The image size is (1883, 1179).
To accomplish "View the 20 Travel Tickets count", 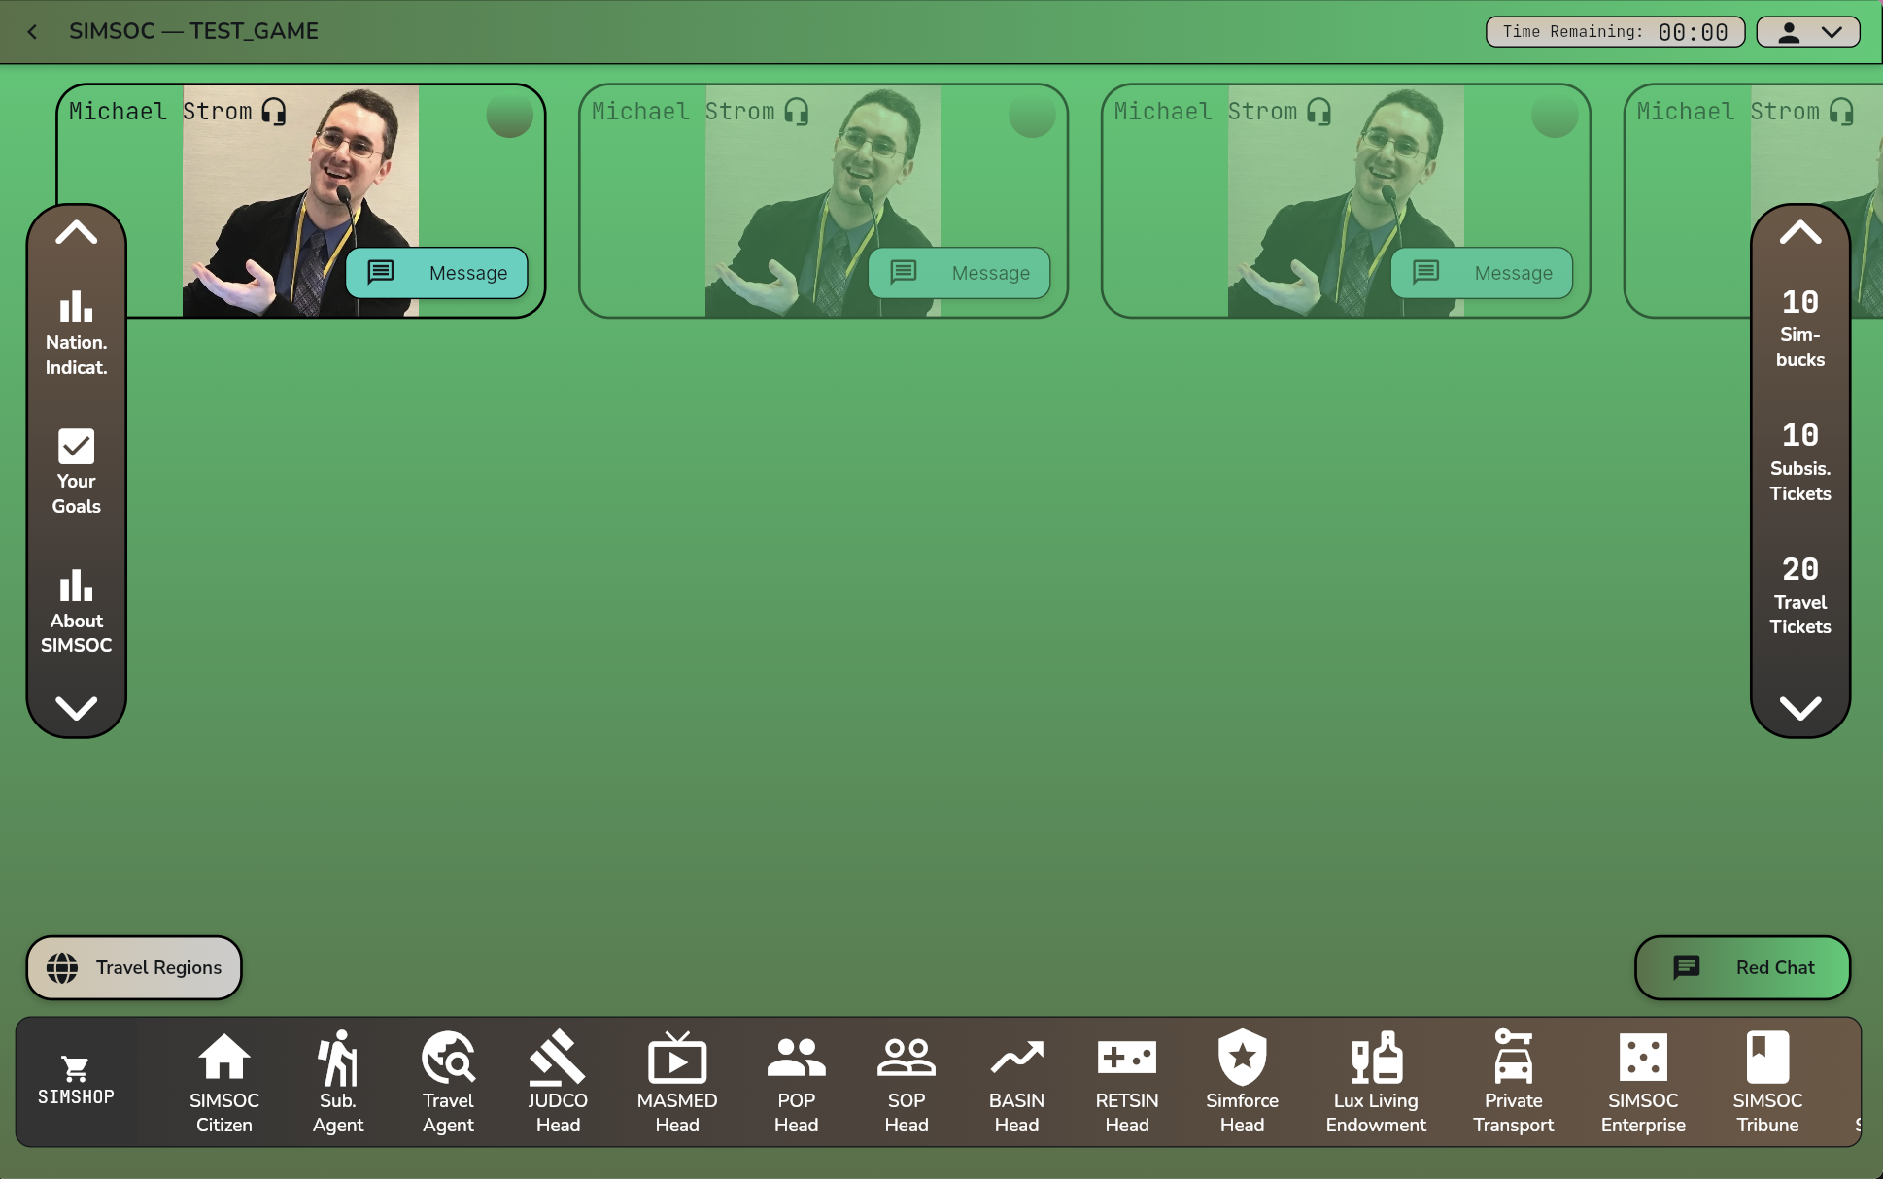I will tap(1800, 596).
